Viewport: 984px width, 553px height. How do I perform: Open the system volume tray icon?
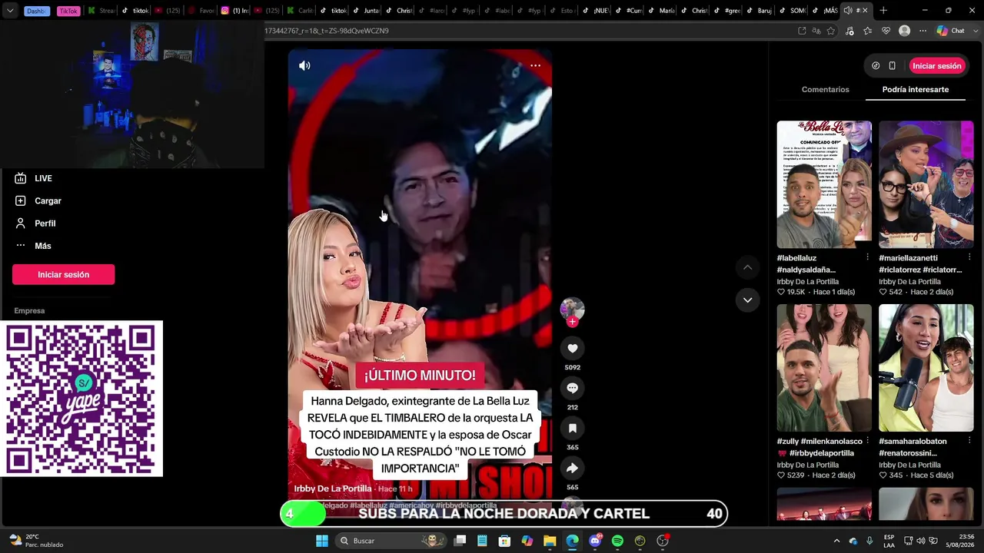tap(921, 541)
